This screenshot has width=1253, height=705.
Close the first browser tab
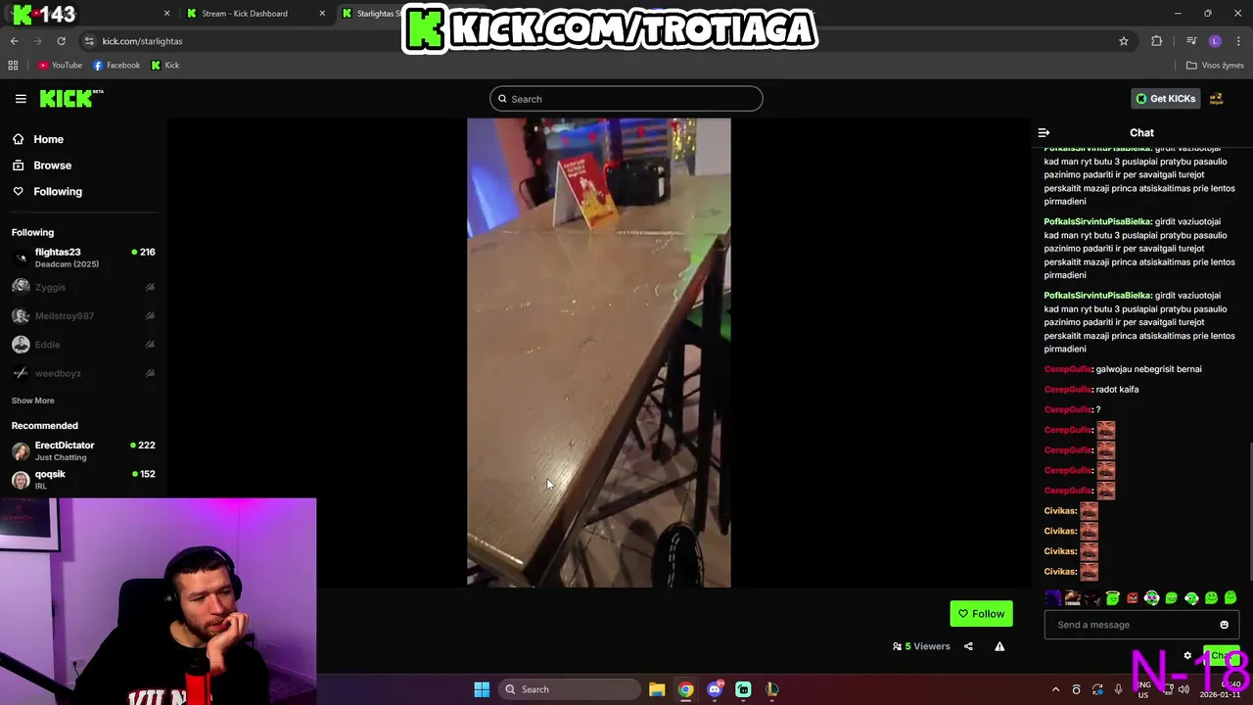coord(166,14)
